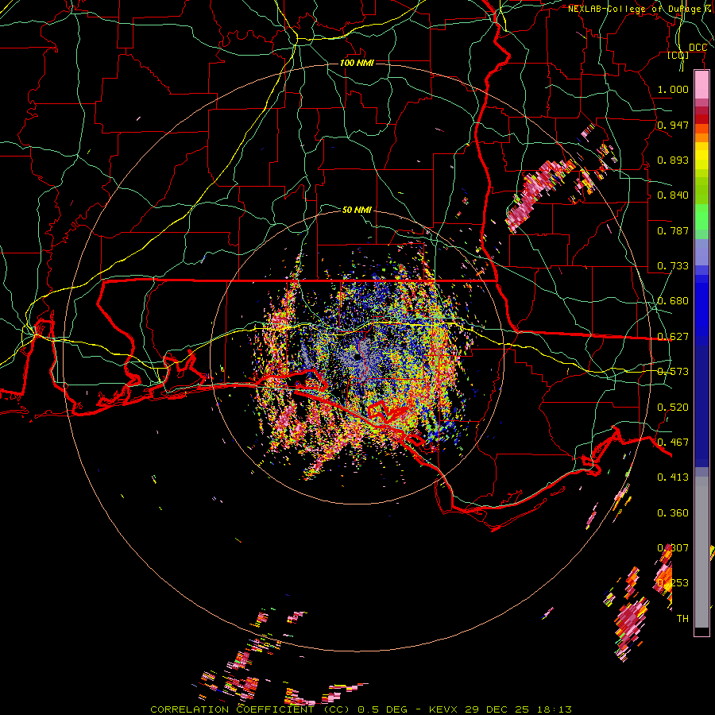
Task: Select the 0.947 value on the scale
Action: pyautogui.click(x=673, y=125)
